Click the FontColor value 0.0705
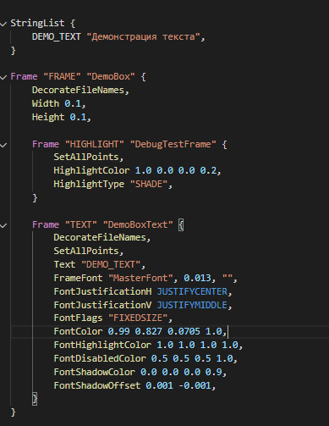329x426 pixels. click(184, 331)
